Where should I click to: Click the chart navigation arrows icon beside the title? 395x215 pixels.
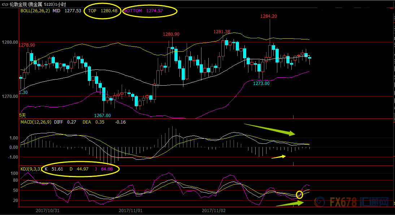point(5,4)
